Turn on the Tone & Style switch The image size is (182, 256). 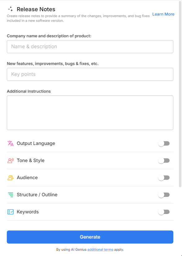click(x=164, y=161)
